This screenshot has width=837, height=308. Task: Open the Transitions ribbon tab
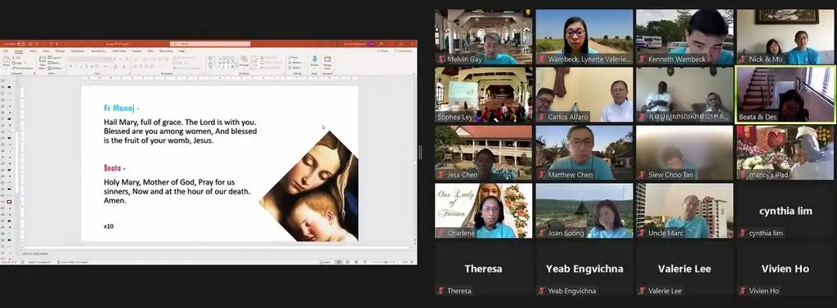78,51
